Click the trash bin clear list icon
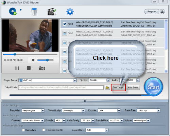The image size is (170, 136). pyautogui.click(x=34, y=12)
